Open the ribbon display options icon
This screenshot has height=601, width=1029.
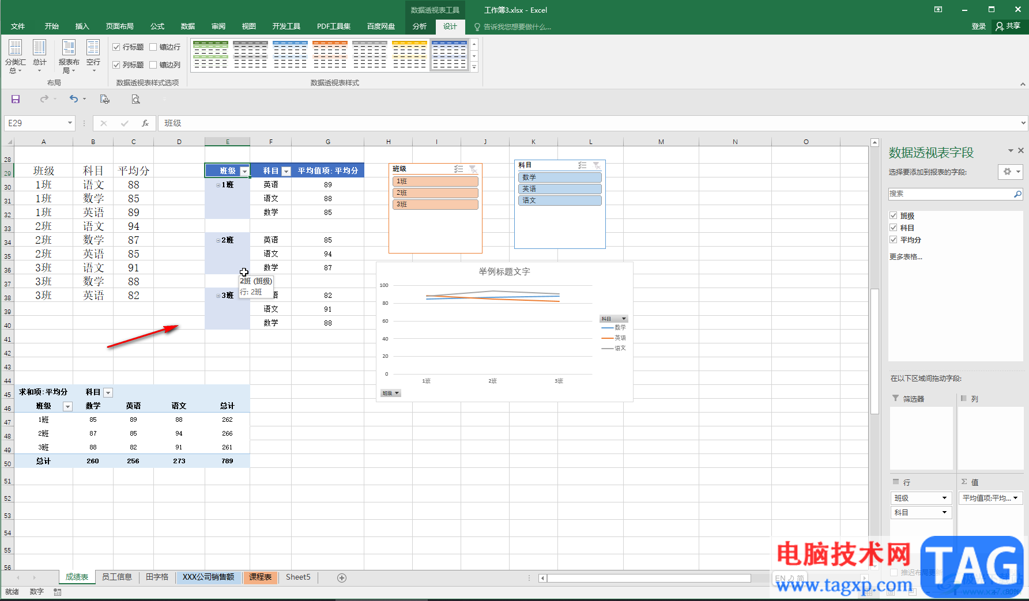click(x=938, y=9)
